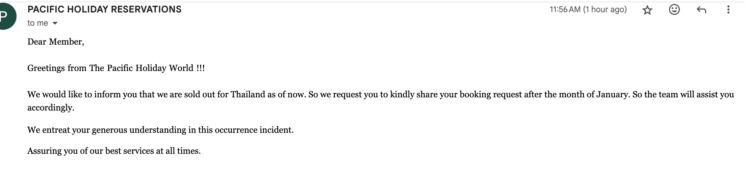Add an emoji reaction to the email

(x=674, y=10)
